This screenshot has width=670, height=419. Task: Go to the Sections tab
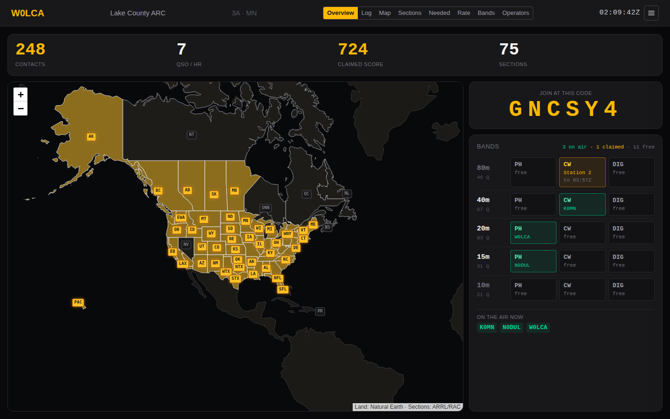(x=410, y=13)
